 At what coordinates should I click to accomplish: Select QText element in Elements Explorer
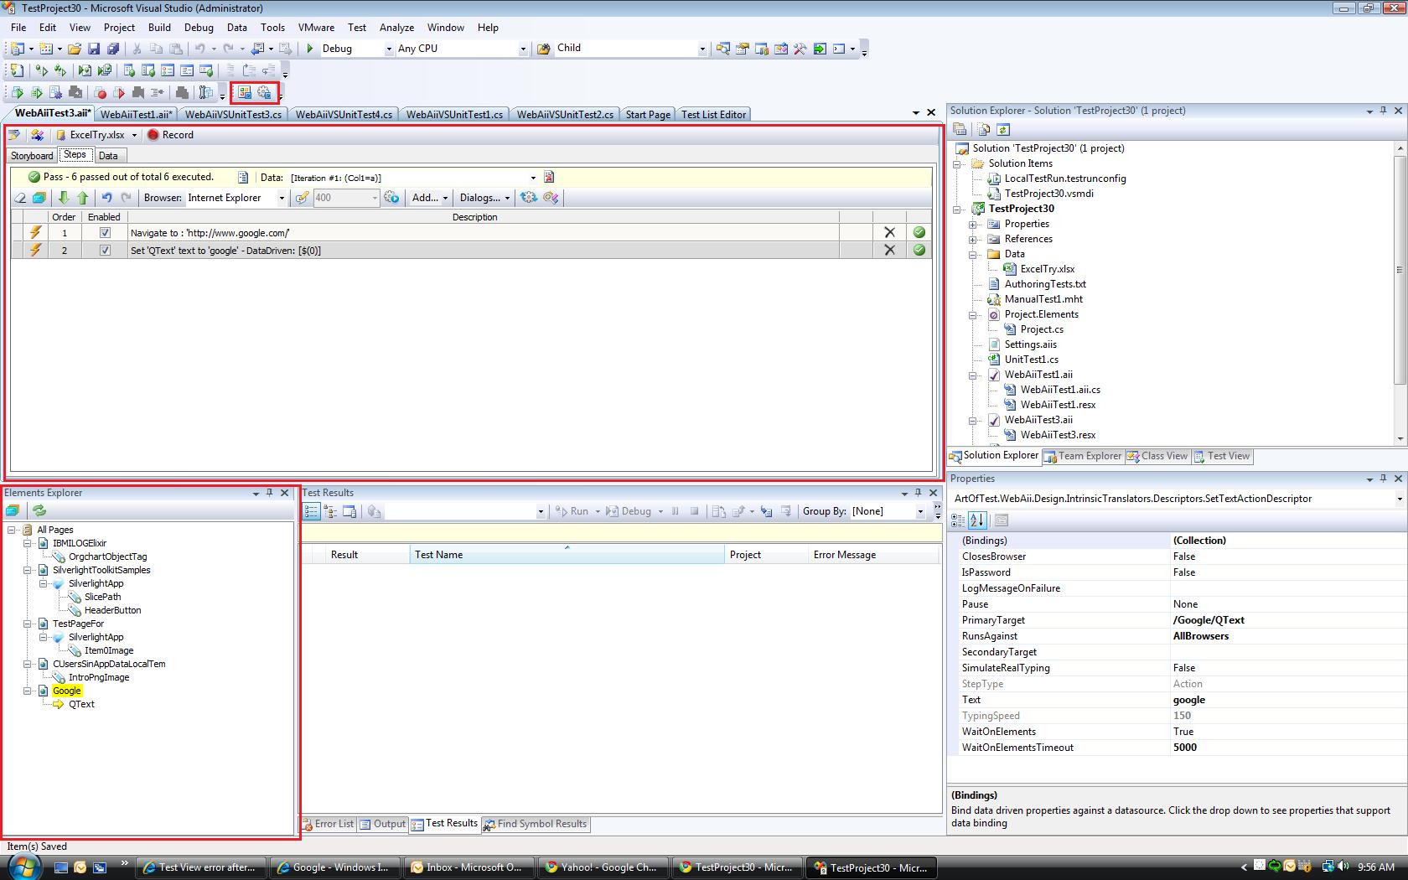tap(81, 704)
